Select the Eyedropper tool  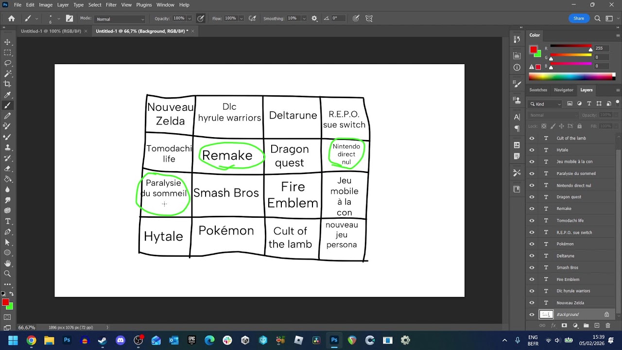(x=7, y=95)
